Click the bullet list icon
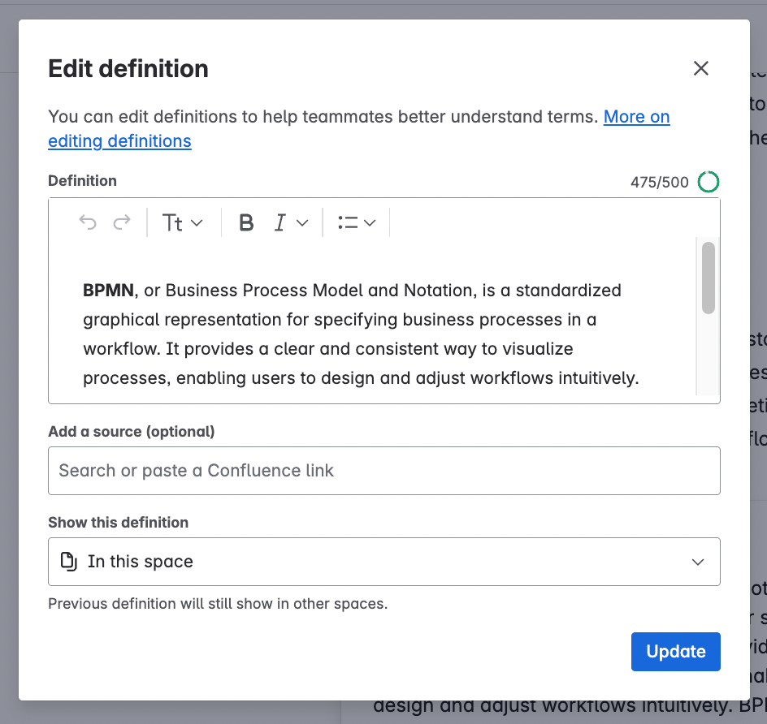Image resolution: width=767 pixels, height=724 pixels. coord(349,222)
